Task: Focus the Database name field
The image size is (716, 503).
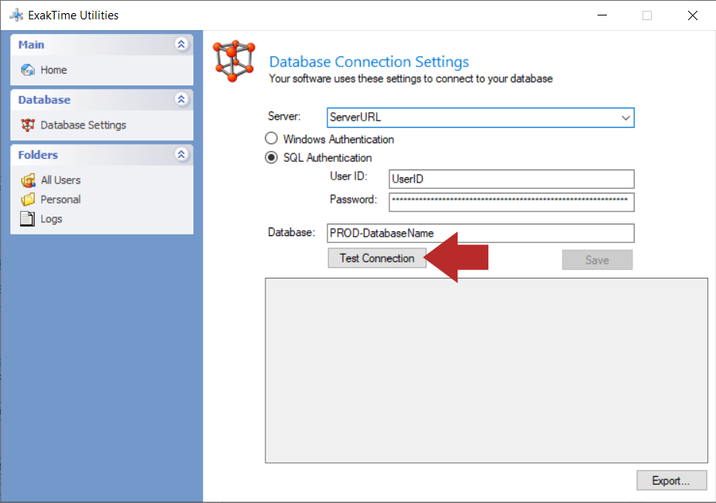Action: pyautogui.click(x=481, y=233)
